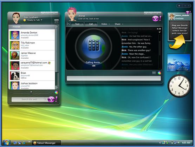Open the Text menu in chat toolbar

[x=78, y=24]
